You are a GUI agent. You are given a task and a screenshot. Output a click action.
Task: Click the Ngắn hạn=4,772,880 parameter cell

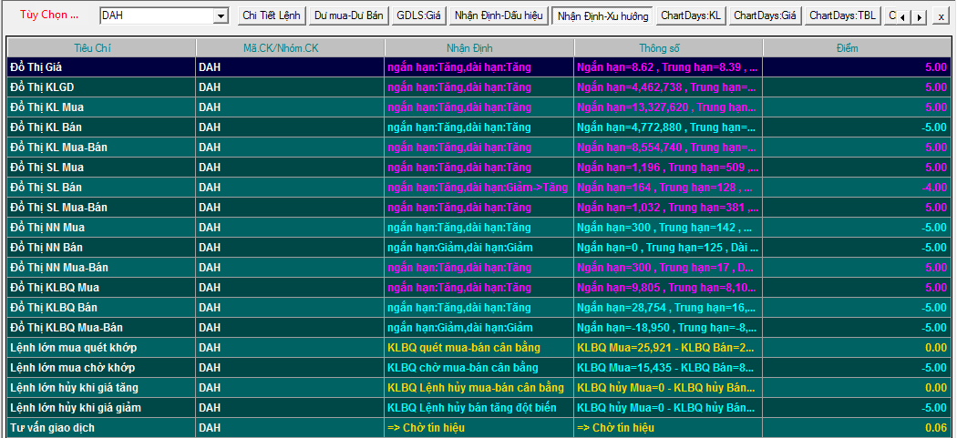click(668, 127)
